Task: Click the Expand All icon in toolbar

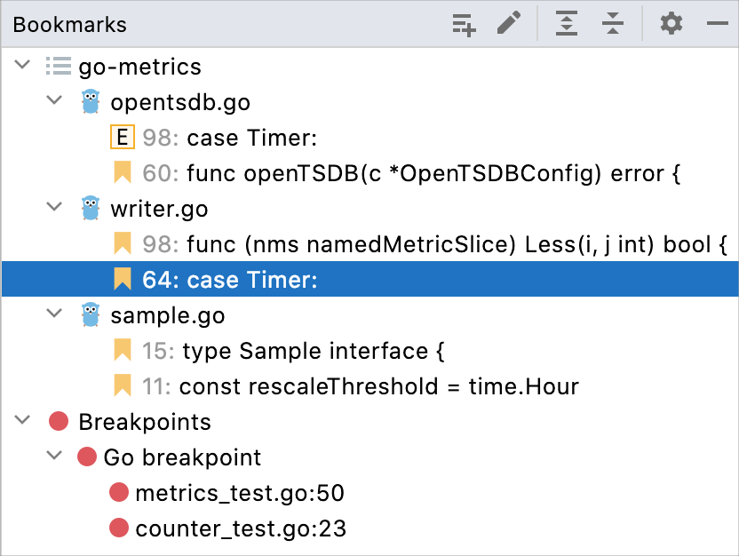Action: 567,24
